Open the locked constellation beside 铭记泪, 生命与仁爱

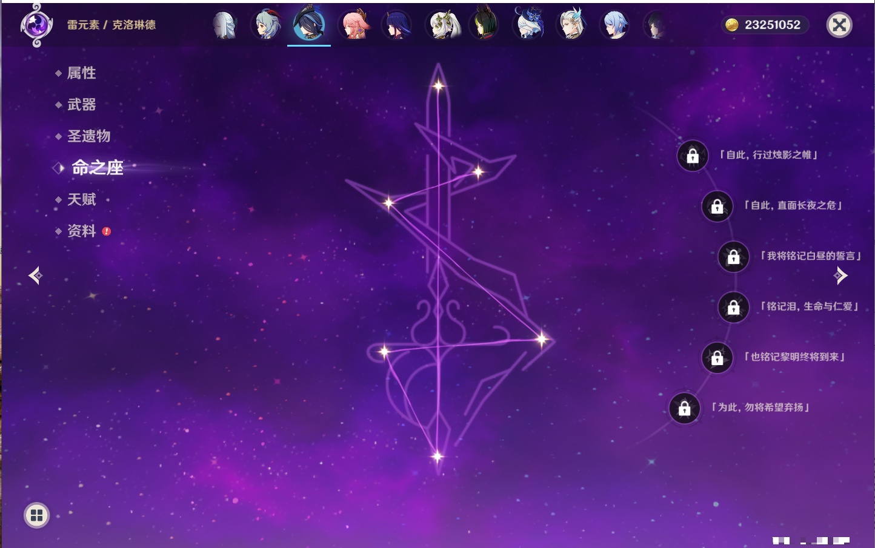pyautogui.click(x=733, y=308)
